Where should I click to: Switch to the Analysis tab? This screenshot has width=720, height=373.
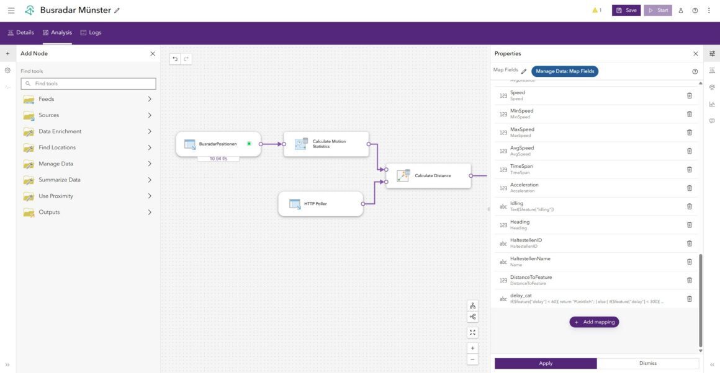point(57,33)
